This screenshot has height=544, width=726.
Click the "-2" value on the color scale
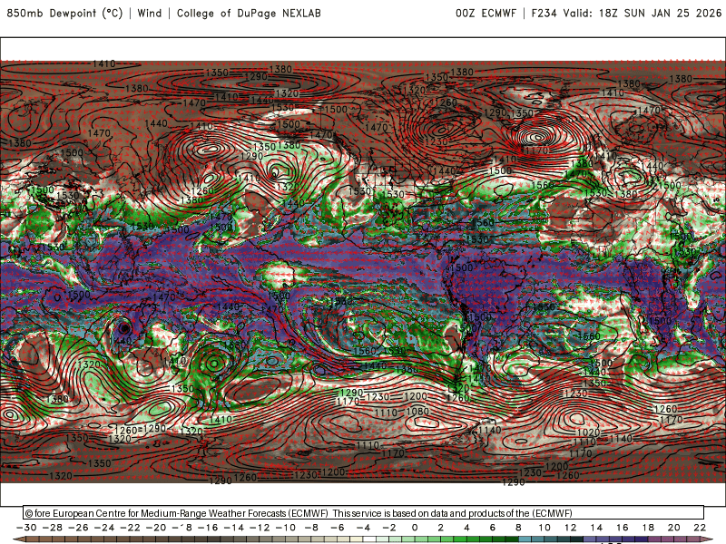(389, 528)
